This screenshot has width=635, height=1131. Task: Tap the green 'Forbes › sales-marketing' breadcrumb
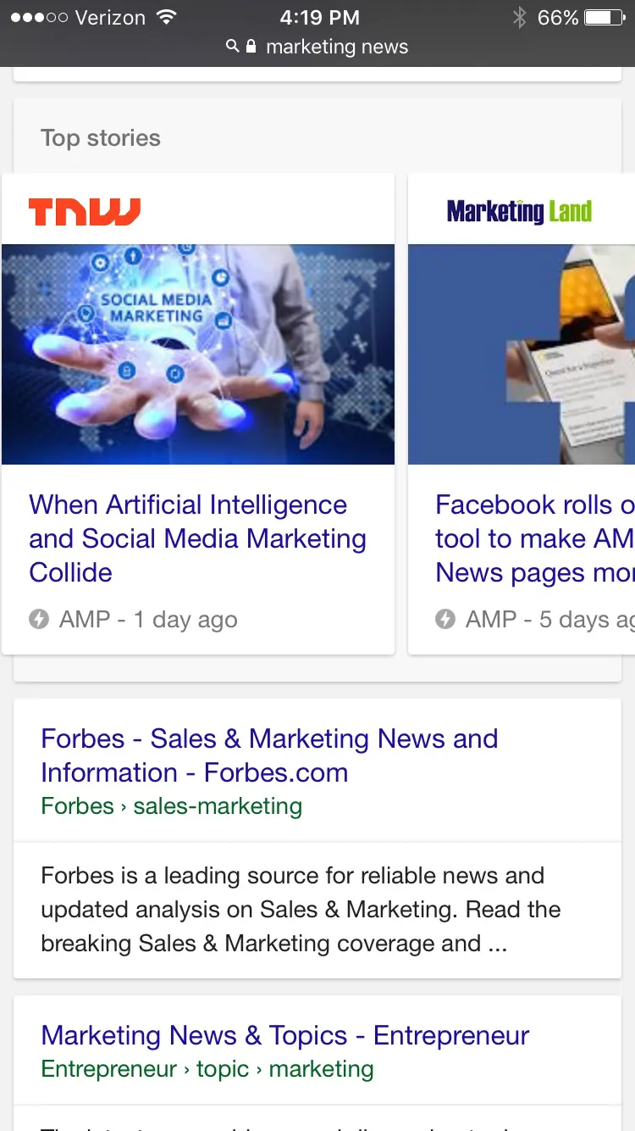[x=172, y=805]
